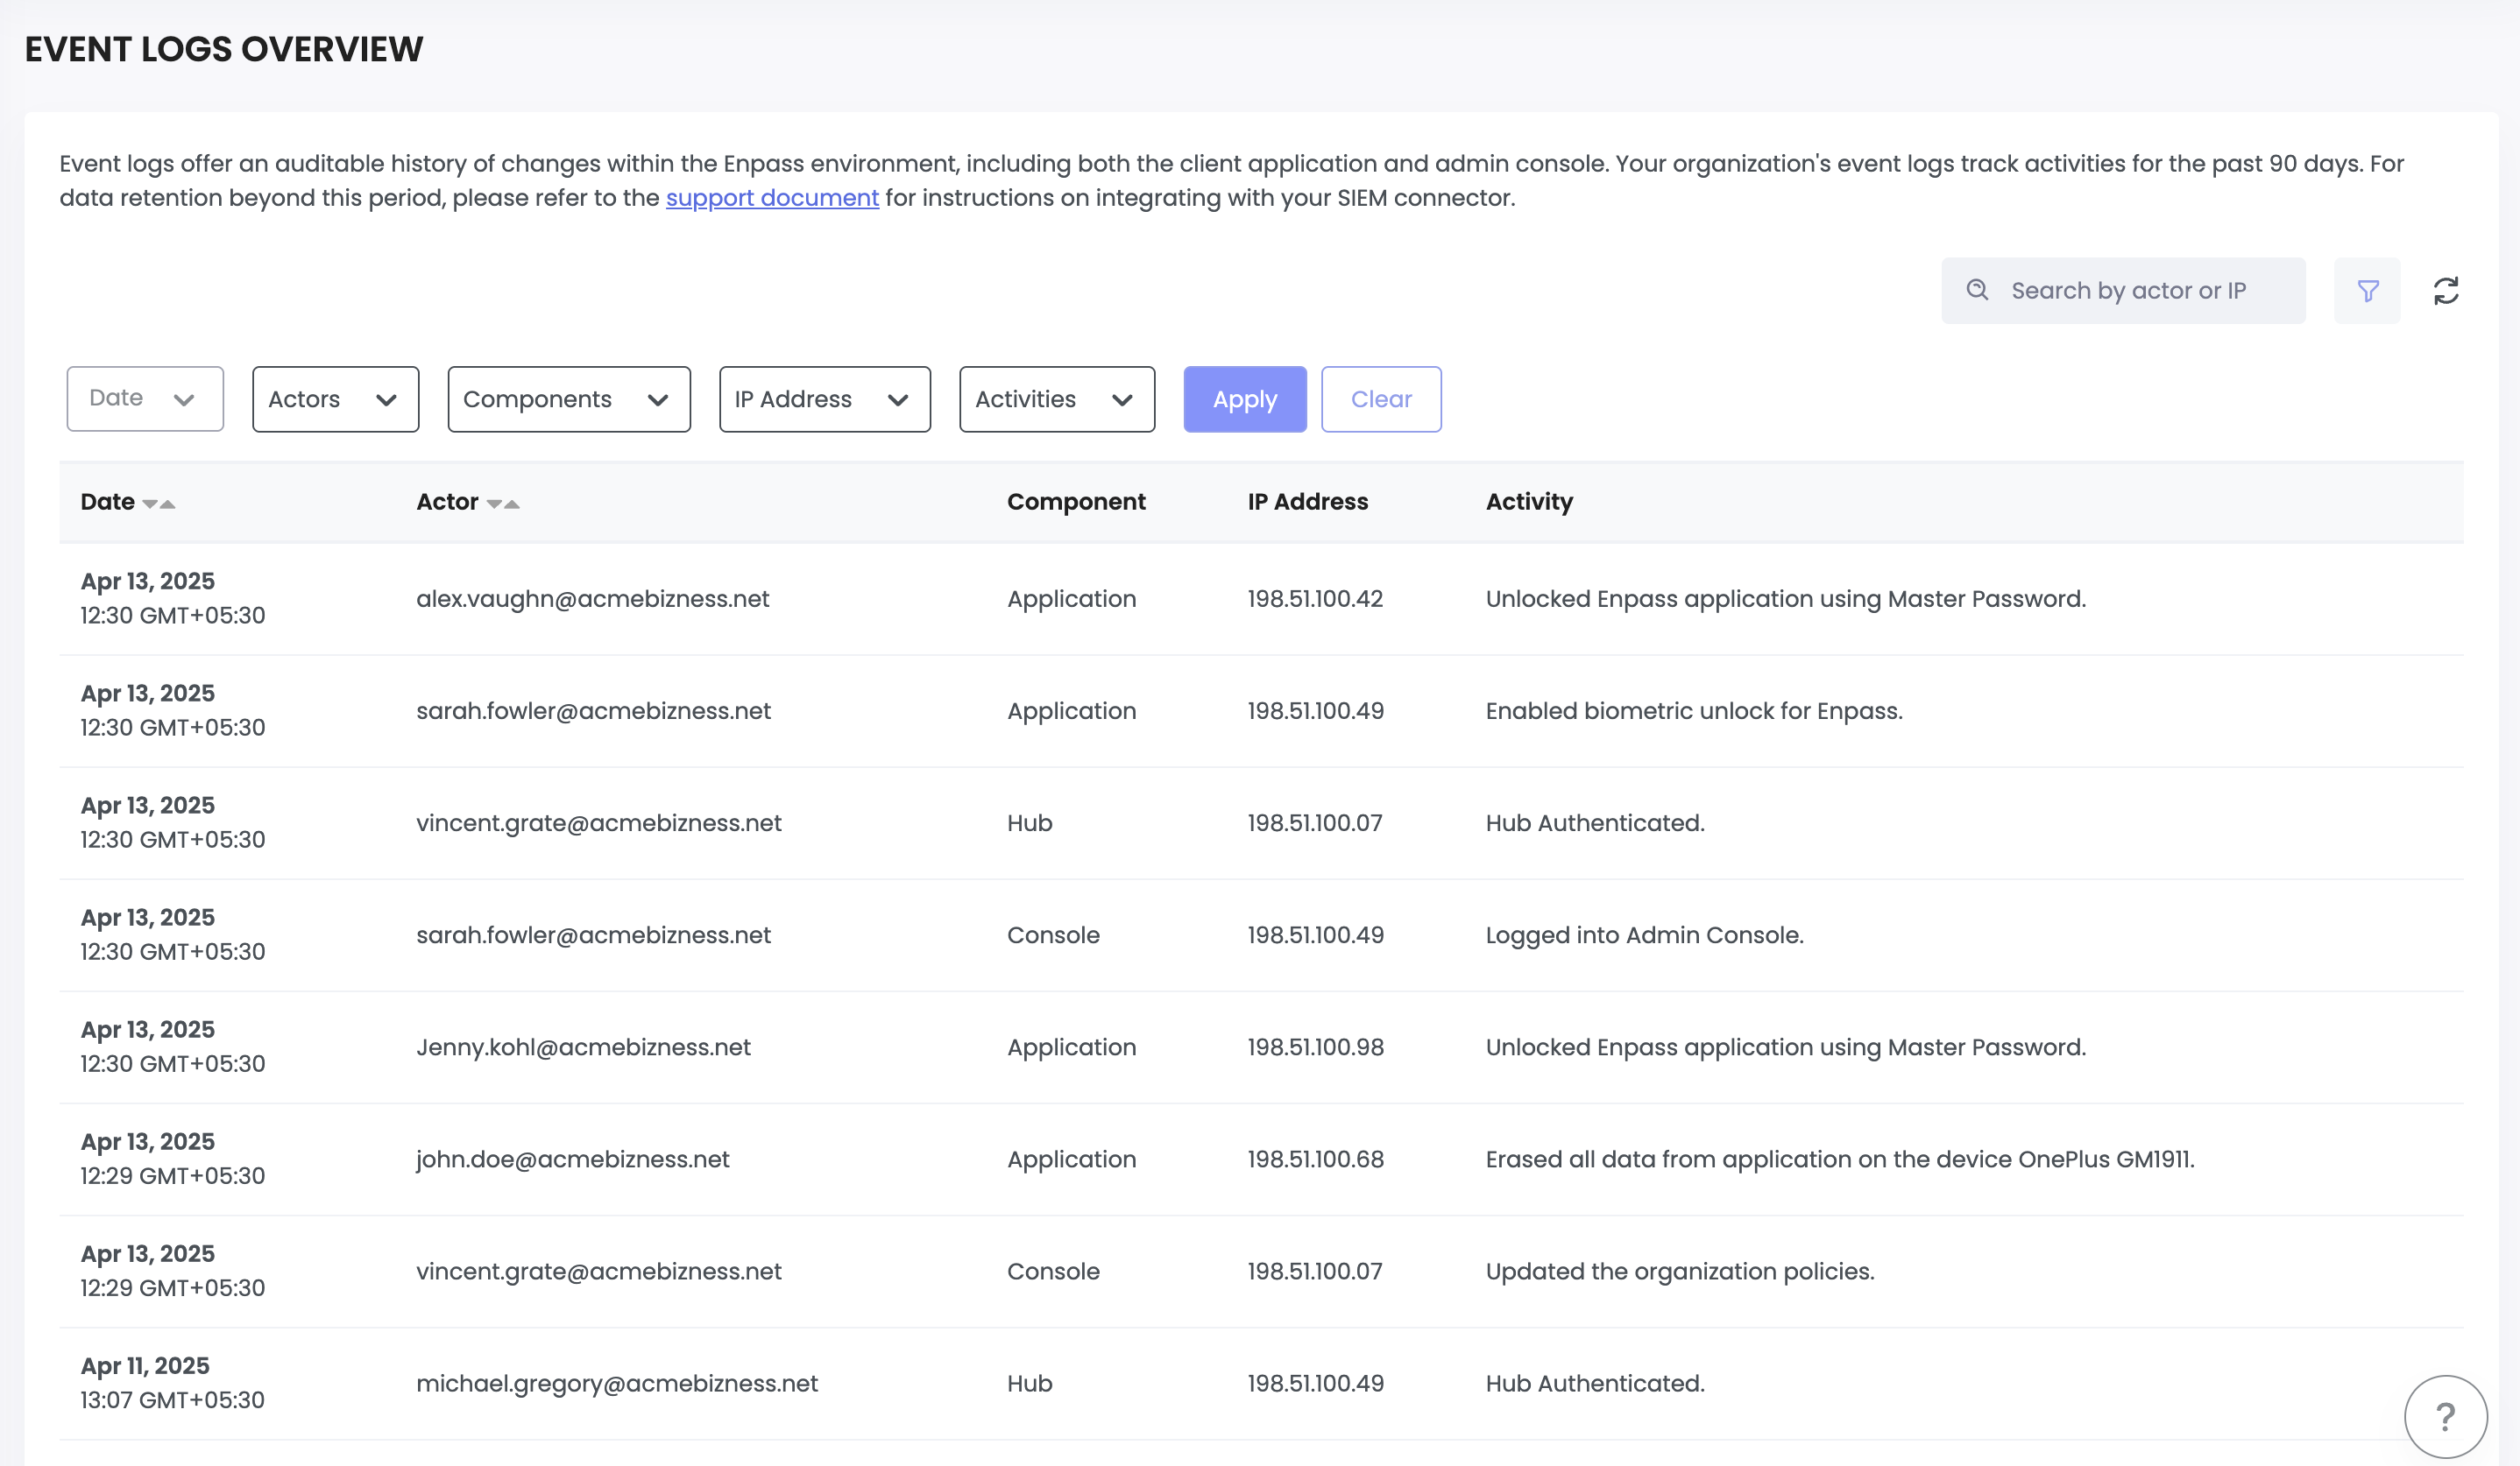Click IP address 198.51.100.42
This screenshot has height=1466, width=2520.
click(x=1315, y=599)
